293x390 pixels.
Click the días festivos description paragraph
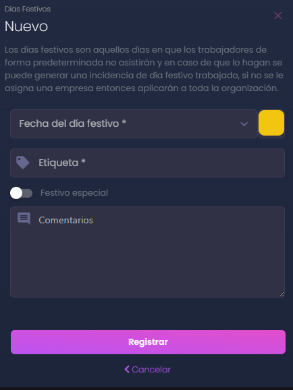[144, 69]
